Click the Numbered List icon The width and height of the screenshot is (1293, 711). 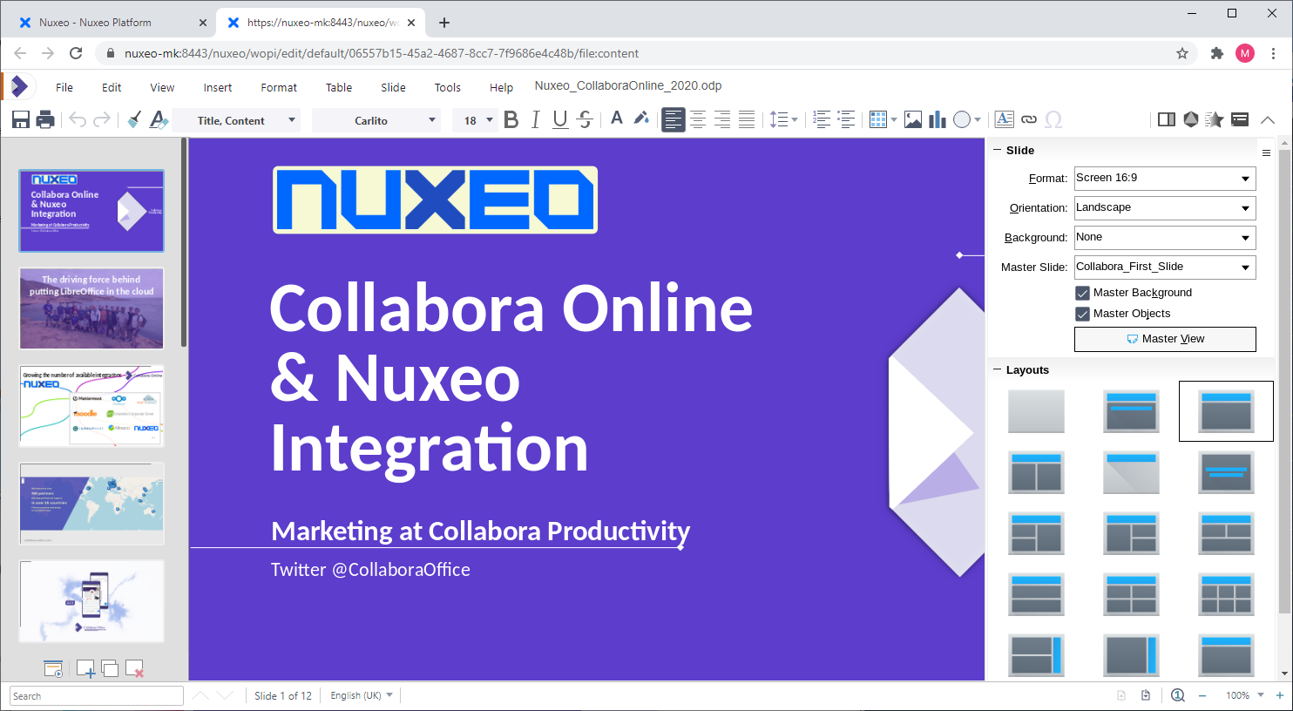(822, 119)
